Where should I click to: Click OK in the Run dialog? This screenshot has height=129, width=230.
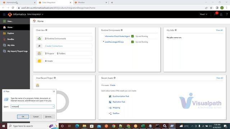pos(23,116)
